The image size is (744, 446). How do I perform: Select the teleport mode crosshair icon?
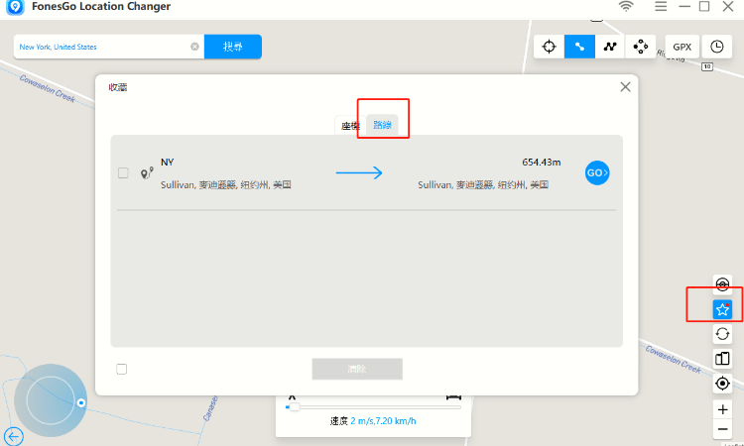[x=549, y=47]
